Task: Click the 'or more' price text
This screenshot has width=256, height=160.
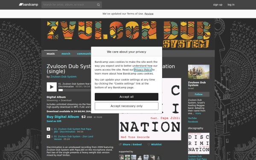Action: click(98, 117)
